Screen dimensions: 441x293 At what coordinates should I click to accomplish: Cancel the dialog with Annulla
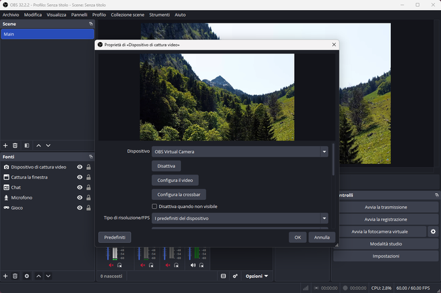coord(322,237)
